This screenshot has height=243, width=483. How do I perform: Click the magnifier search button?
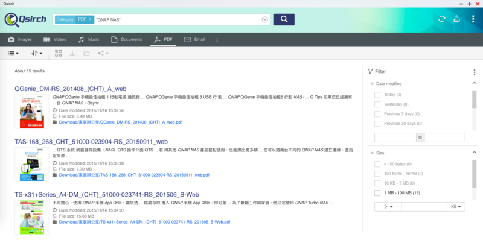(284, 19)
